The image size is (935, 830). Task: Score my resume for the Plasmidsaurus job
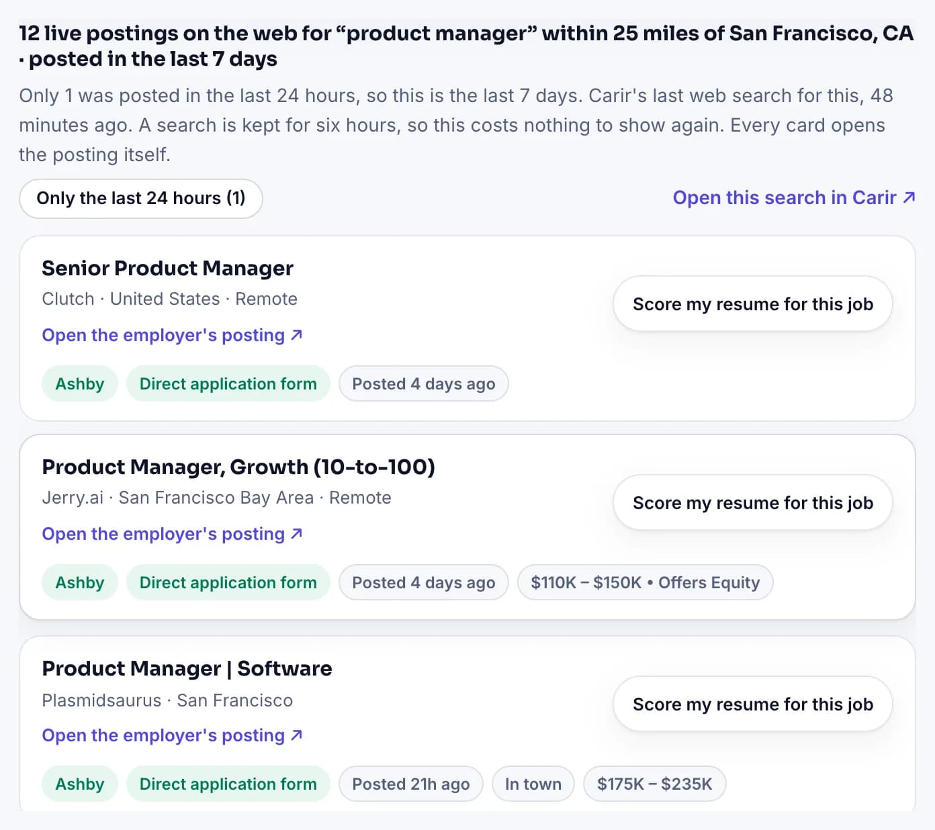point(753,704)
